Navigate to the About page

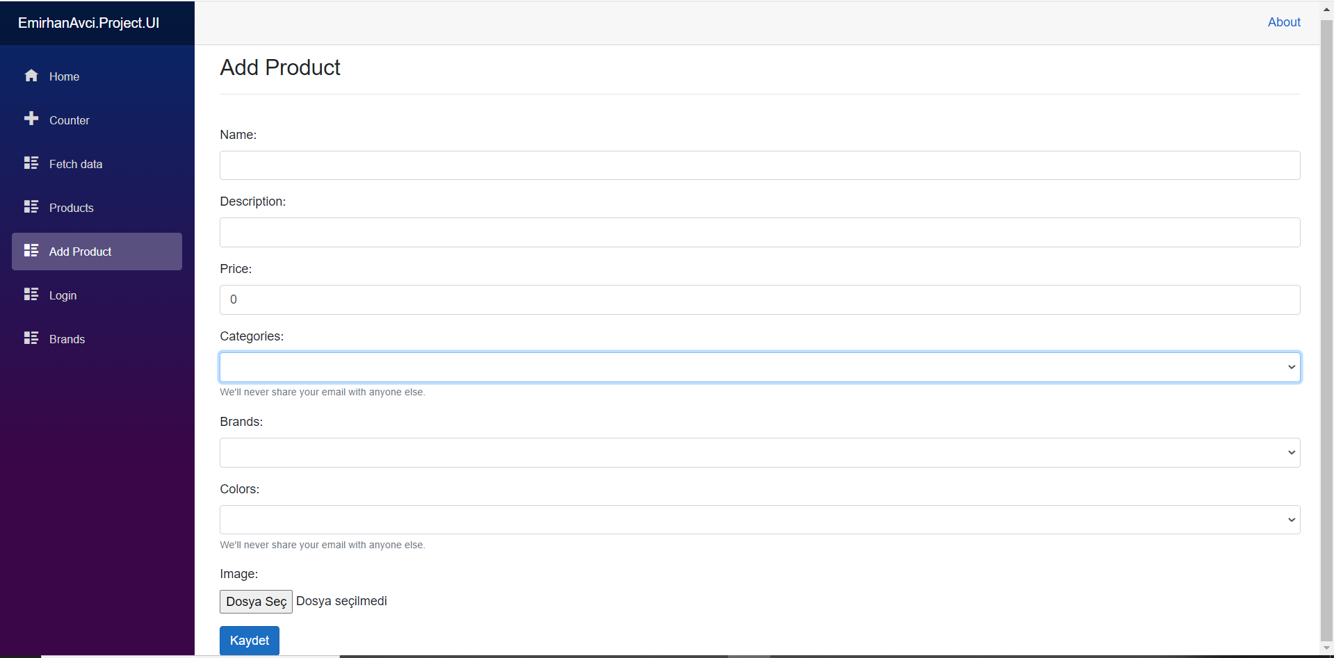1283,22
